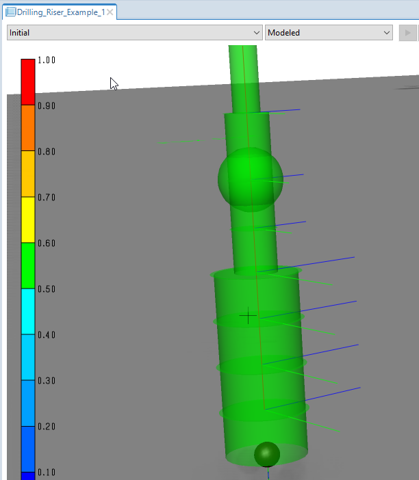Select the orange legend band below 0.90
This screenshot has width=419, height=480.
(x=27, y=128)
